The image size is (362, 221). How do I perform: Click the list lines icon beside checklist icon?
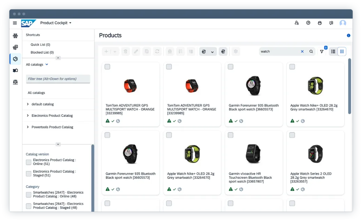click(x=191, y=52)
